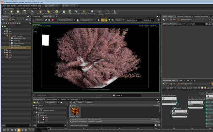This screenshot has height=132, width=213.
Task: Open the Add menu in network editor
Action: pos(168,88)
